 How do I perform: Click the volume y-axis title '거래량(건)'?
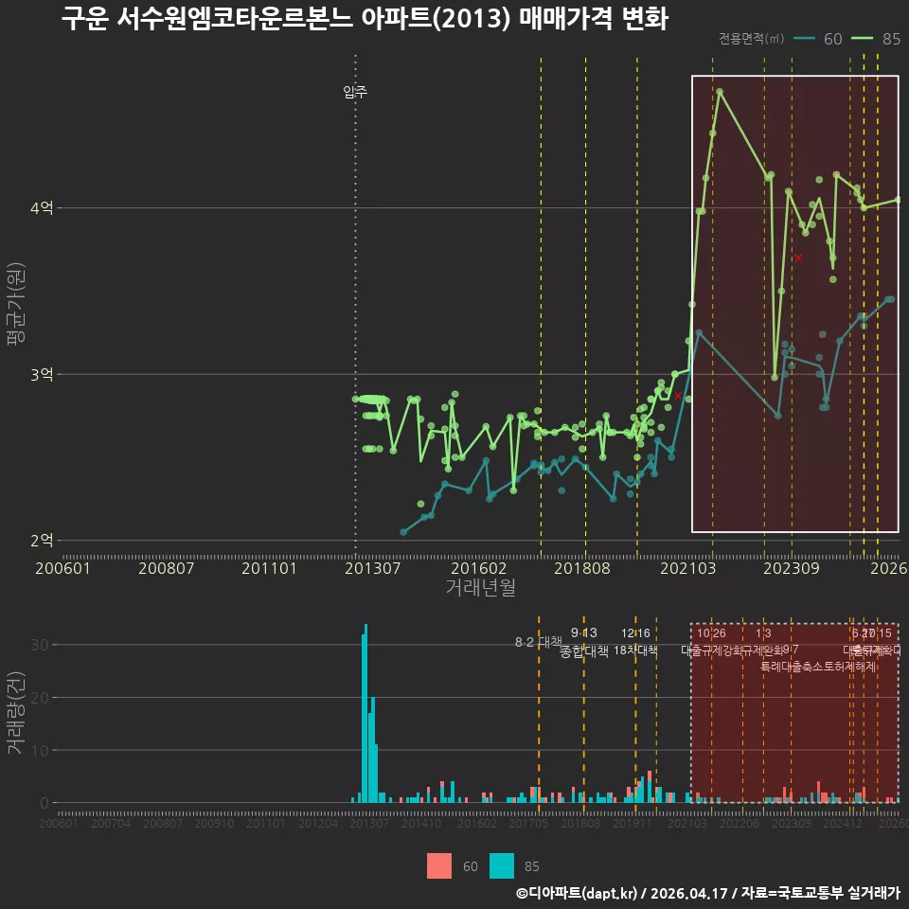(16, 712)
